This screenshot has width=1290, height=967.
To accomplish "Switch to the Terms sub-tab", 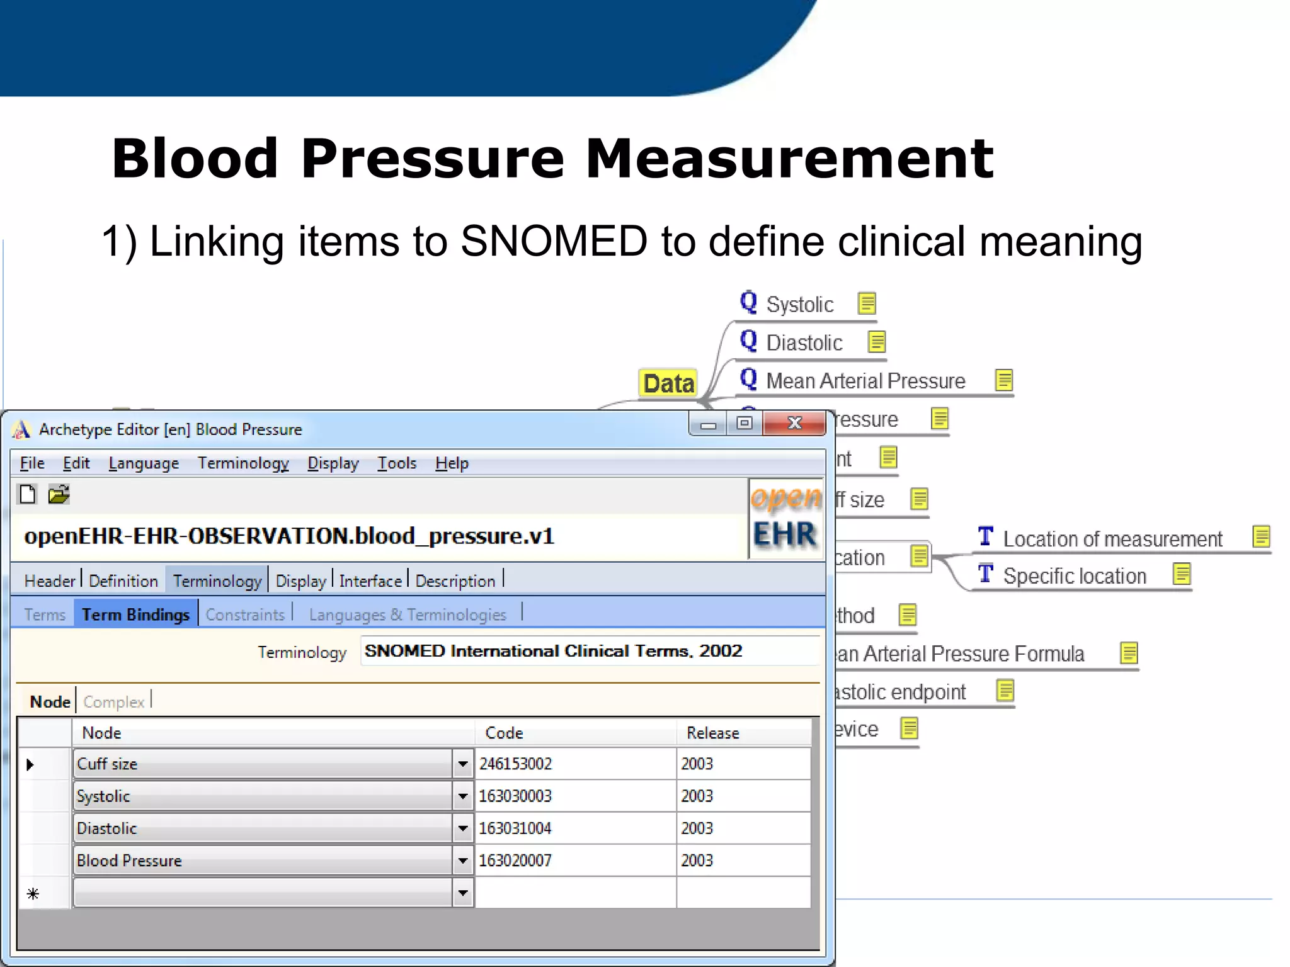I will [45, 614].
